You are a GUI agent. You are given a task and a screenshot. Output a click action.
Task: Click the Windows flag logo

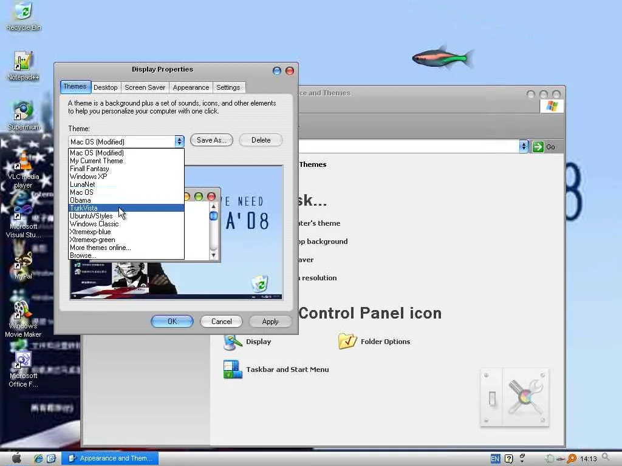tap(552, 106)
